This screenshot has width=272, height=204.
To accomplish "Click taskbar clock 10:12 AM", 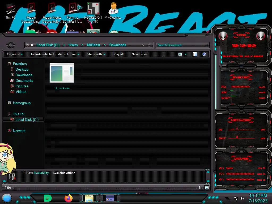I will point(258,196).
